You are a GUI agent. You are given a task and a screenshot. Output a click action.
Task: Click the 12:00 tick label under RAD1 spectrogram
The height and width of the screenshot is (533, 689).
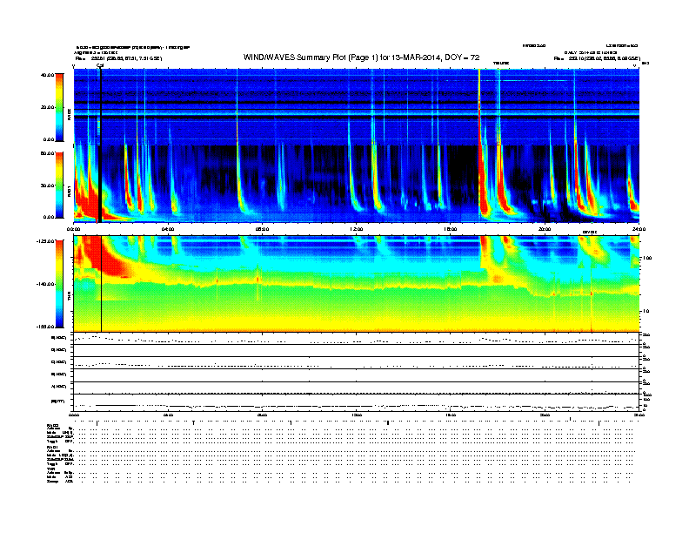point(357,230)
